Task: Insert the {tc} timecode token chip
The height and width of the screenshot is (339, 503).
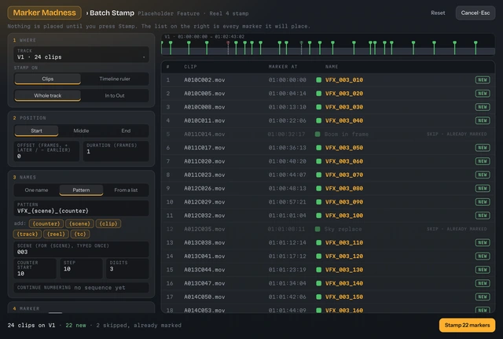Action: click(80, 234)
